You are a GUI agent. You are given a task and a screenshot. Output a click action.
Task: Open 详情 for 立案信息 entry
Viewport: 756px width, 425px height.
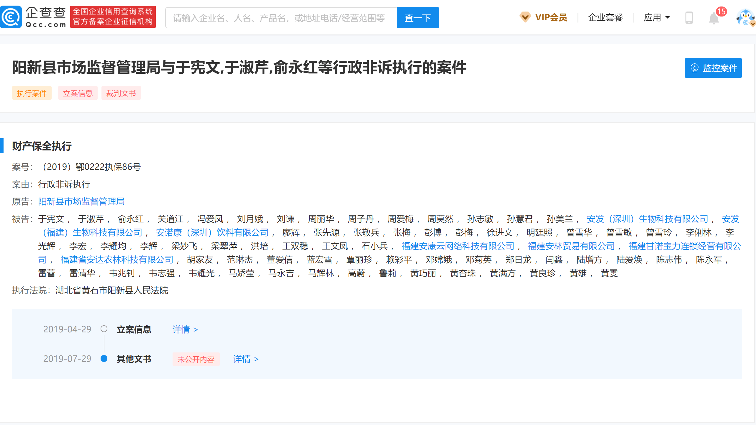(185, 329)
